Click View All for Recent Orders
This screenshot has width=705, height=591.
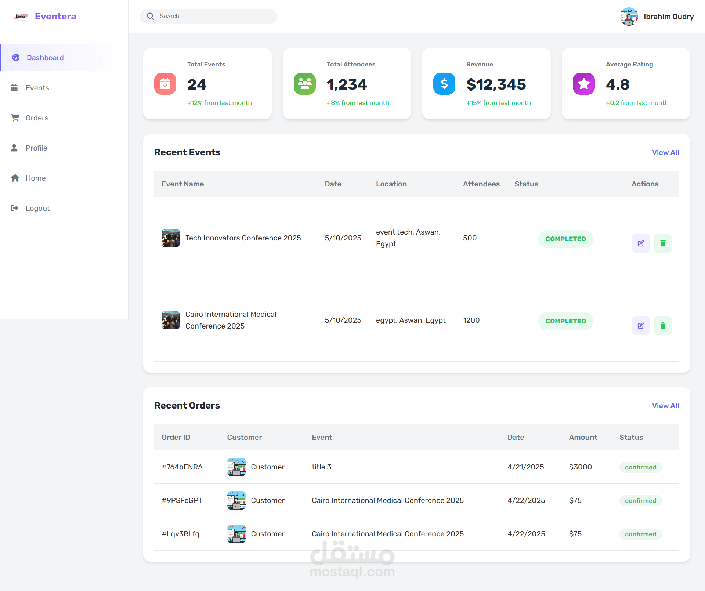coord(665,406)
